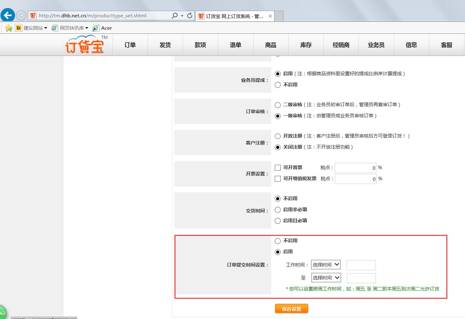Select 二级审核 radio option
The height and width of the screenshot is (319, 465).
pyautogui.click(x=278, y=105)
